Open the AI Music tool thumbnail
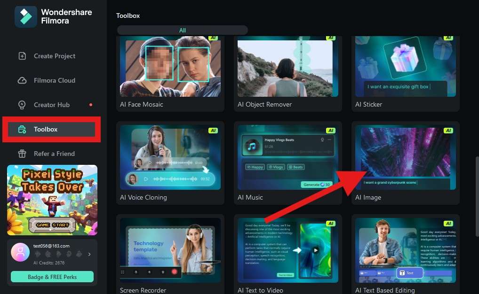This screenshot has height=294, width=479. [288, 157]
